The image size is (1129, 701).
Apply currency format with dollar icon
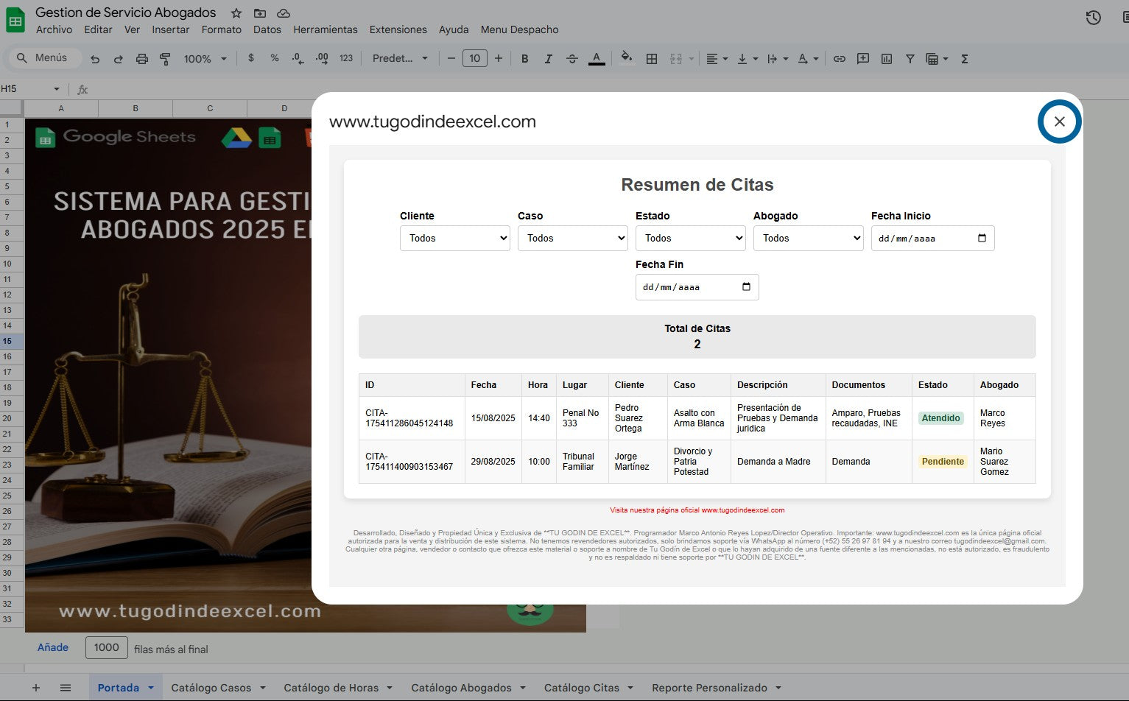251,58
